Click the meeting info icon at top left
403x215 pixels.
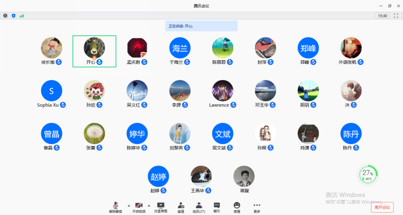click(5, 16)
